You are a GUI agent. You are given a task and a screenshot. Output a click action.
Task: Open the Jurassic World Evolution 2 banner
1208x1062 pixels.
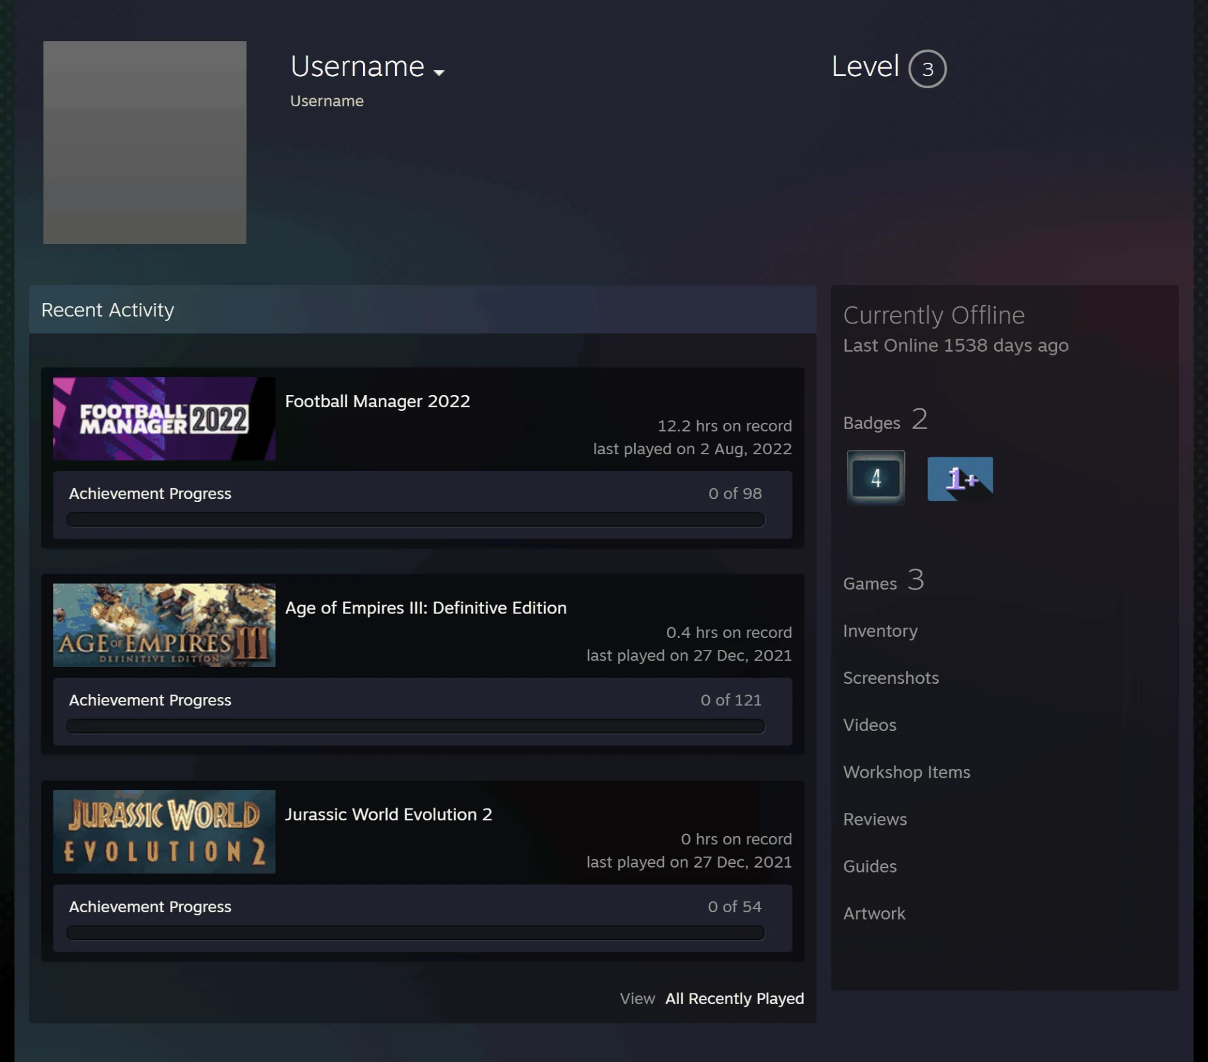click(164, 832)
